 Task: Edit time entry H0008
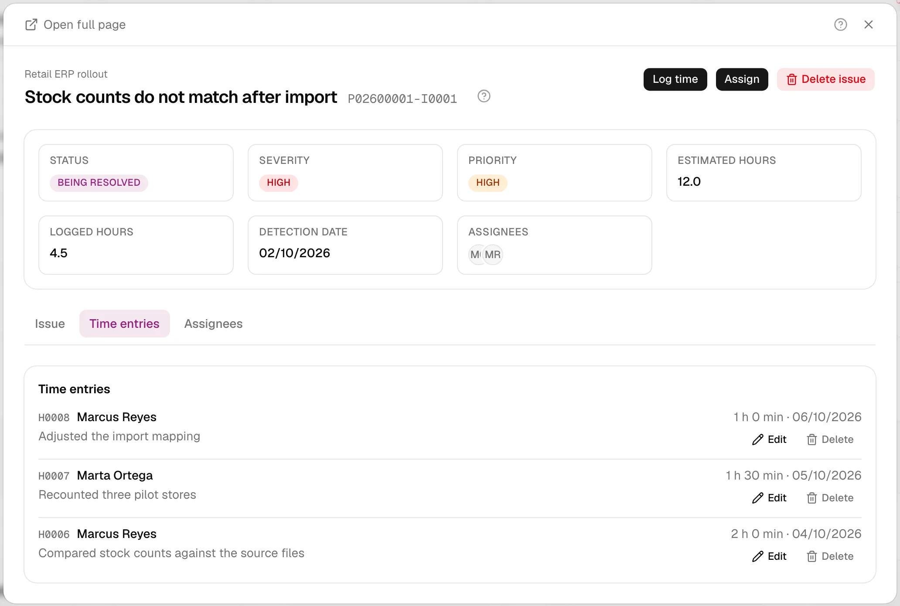pyautogui.click(x=769, y=439)
